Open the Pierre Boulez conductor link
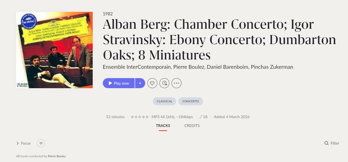Screen dimensions: 348x162 [57, 156]
